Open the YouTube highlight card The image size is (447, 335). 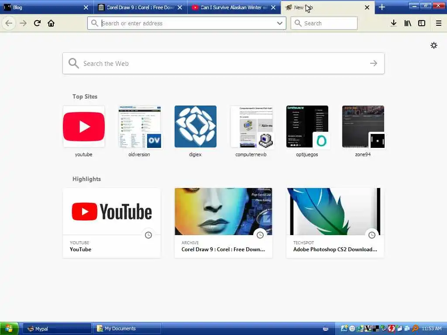click(x=112, y=223)
